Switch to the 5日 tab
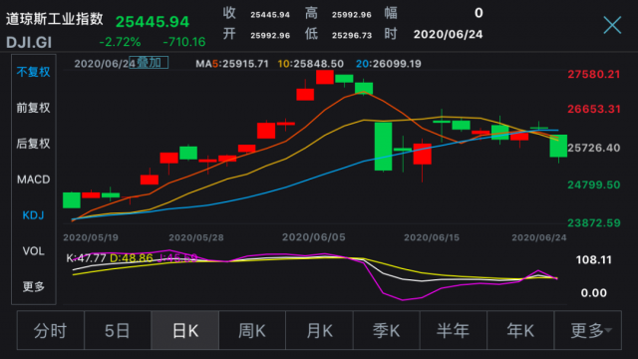Screen dimensions: 638x359 coord(118,330)
